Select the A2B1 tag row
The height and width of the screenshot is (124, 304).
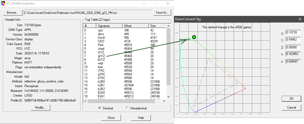tap(125, 85)
